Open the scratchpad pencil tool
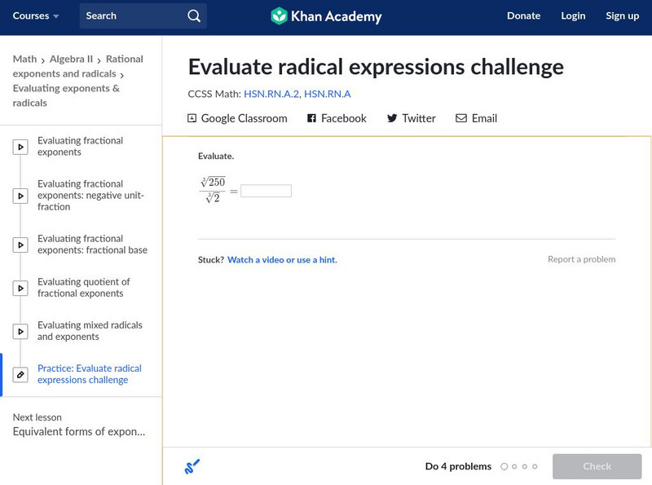This screenshot has height=485, width=652. tap(192, 467)
